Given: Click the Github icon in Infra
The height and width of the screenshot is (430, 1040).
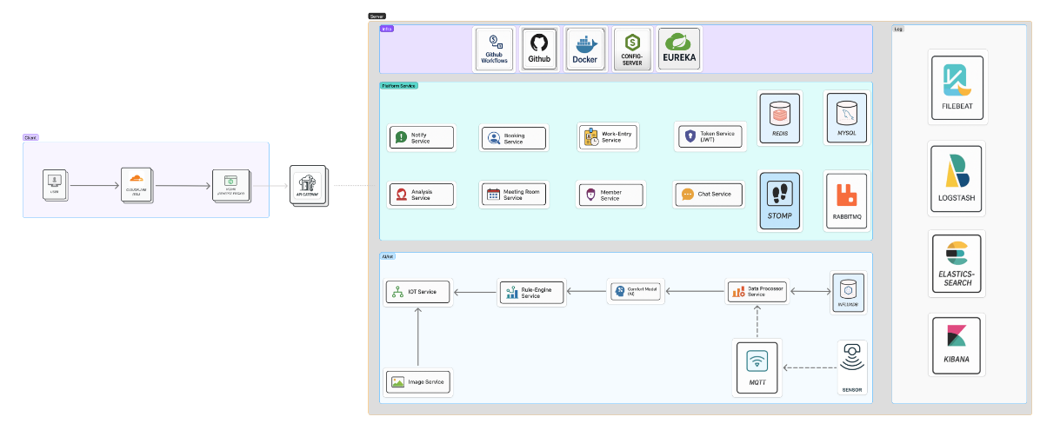Looking at the screenshot, I should click(x=539, y=43).
